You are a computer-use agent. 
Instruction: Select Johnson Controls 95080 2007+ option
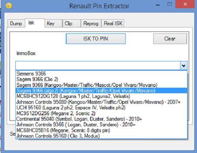(101, 102)
